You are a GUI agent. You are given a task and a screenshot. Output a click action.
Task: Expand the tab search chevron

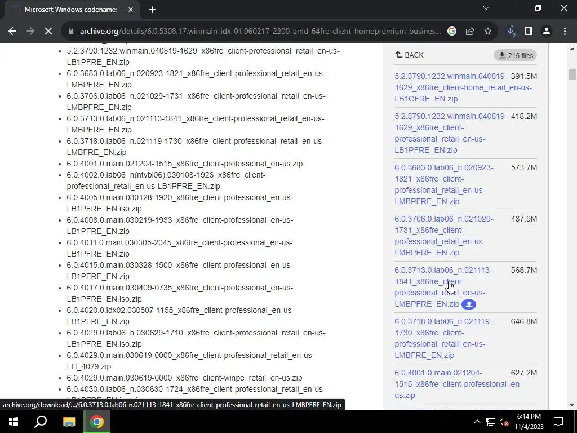[486, 8]
